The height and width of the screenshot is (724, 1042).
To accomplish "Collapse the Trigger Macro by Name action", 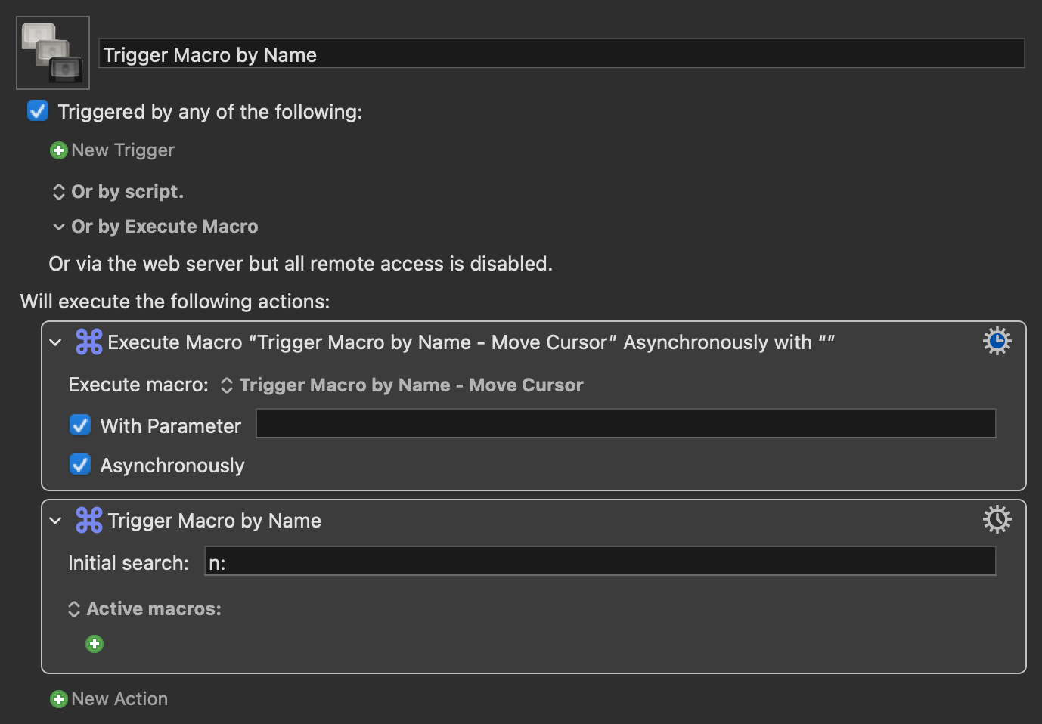I will click(55, 521).
